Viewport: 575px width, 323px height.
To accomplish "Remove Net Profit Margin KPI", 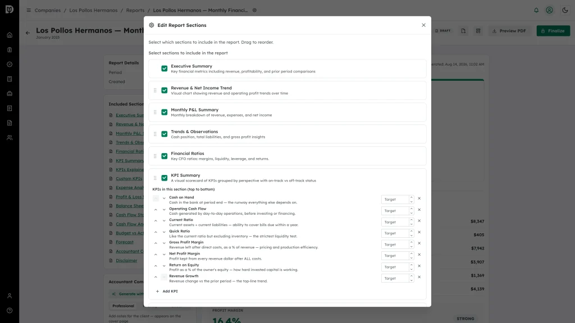I will 419,255.
